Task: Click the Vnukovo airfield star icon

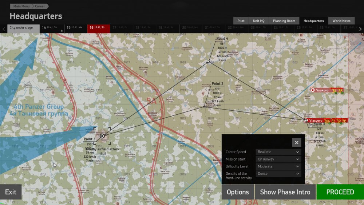Action: (x=313, y=90)
